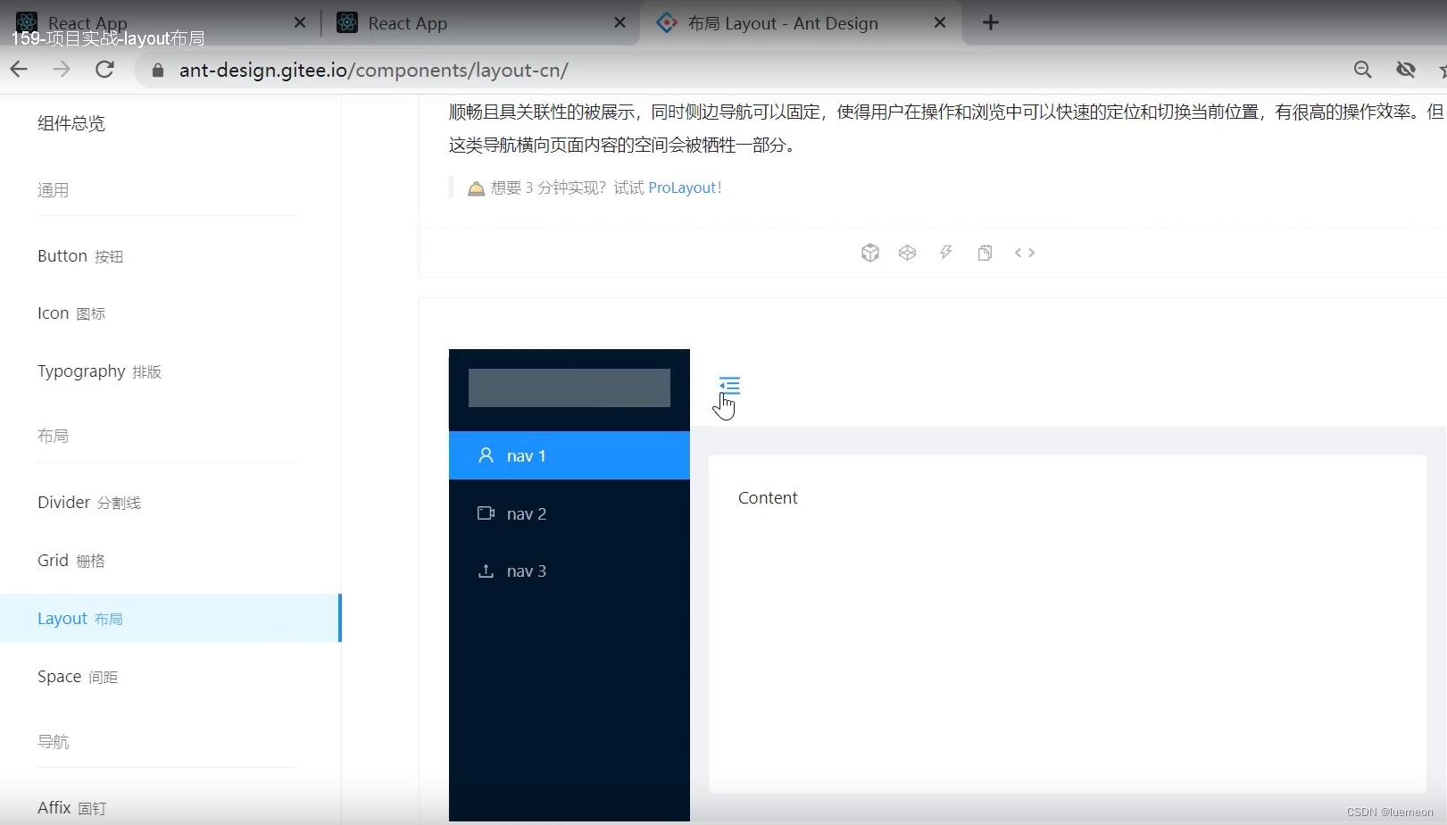The image size is (1447, 825).
Task: Open Button 按钮 component page
Action: (x=80, y=256)
